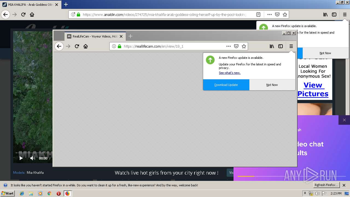Save reallifecam page to Pocket
Viewport: 350px width, 197px height.
[x=236, y=46]
